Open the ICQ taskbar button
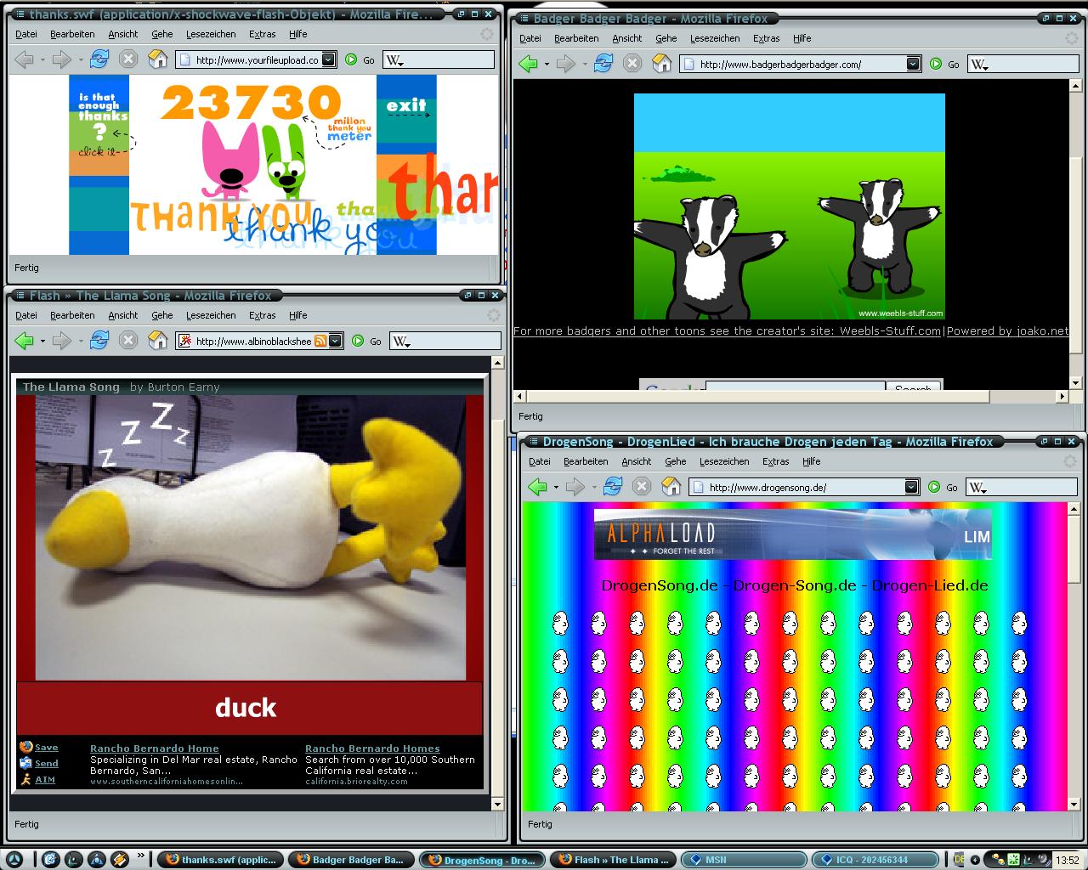This screenshot has width=1088, height=870. (875, 860)
